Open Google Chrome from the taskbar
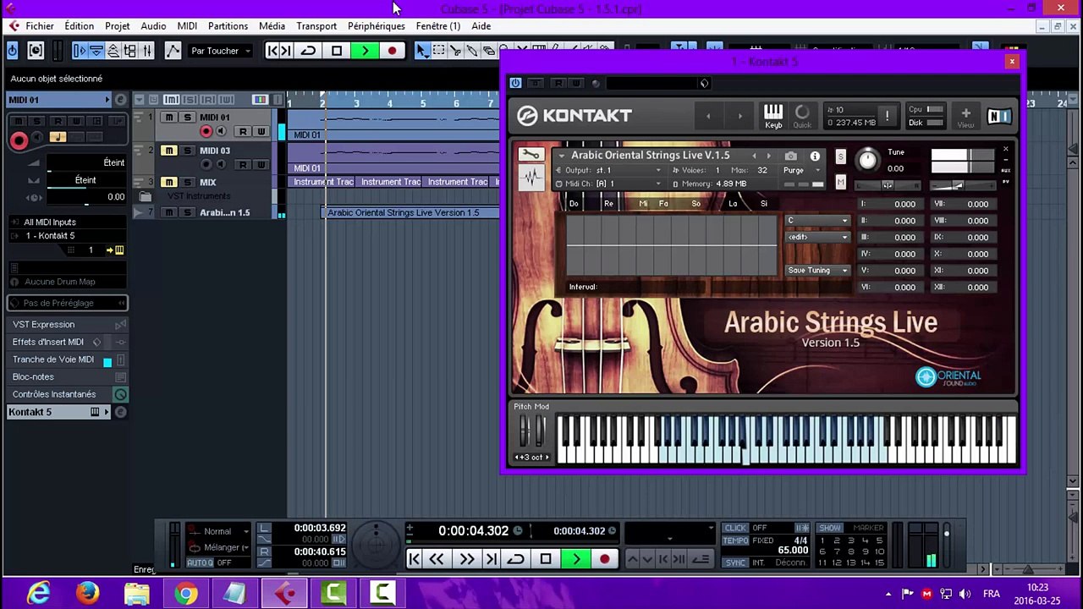This screenshot has height=609, width=1083. click(x=186, y=593)
